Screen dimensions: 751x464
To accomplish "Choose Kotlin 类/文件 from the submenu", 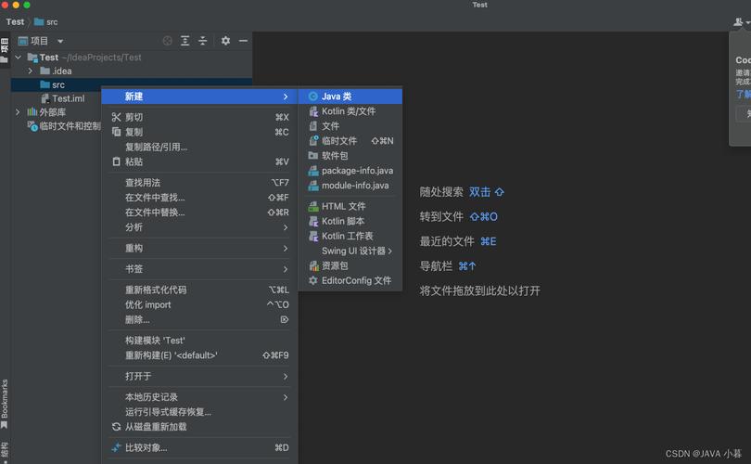I will pyautogui.click(x=350, y=111).
